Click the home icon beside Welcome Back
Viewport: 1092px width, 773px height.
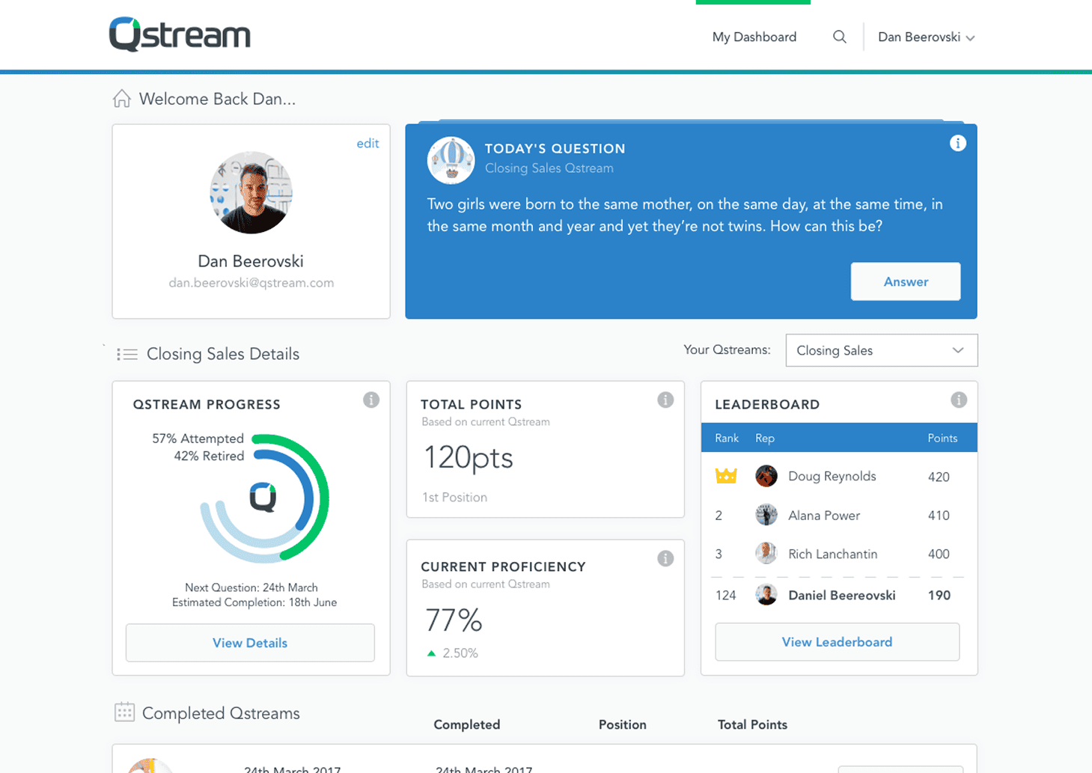122,99
